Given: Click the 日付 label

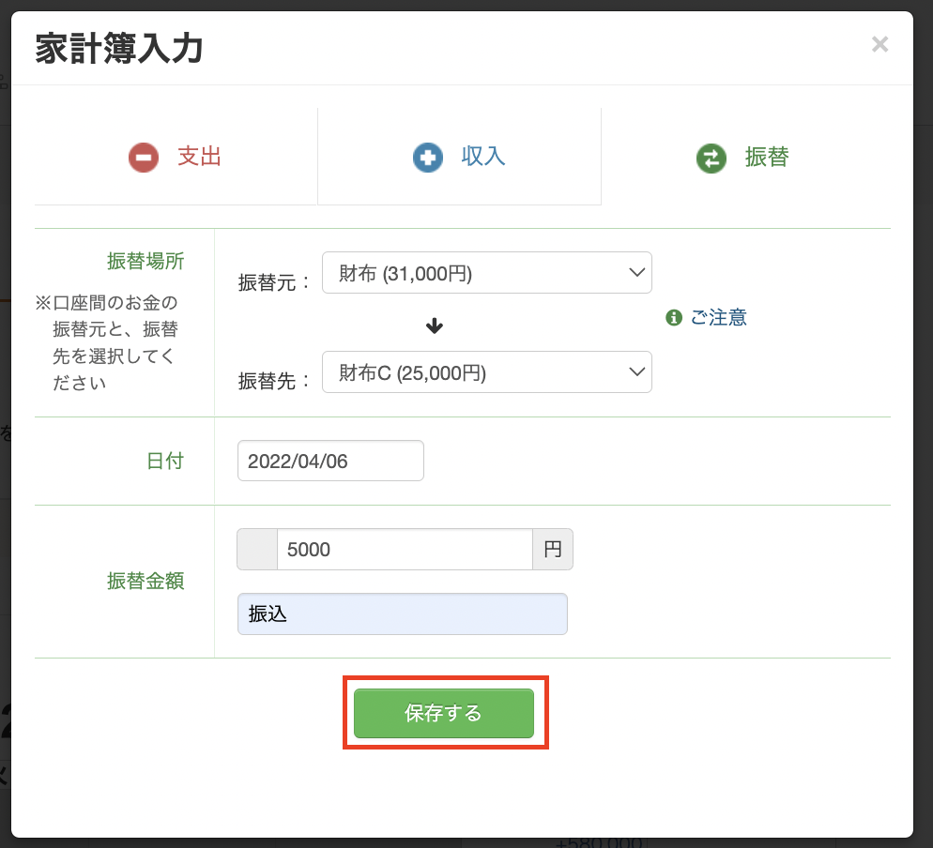Looking at the screenshot, I should (165, 461).
